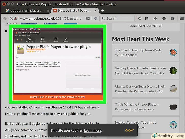Click OKAY on the cookies notice
The height and width of the screenshot is (139, 185).
pos(129,130)
